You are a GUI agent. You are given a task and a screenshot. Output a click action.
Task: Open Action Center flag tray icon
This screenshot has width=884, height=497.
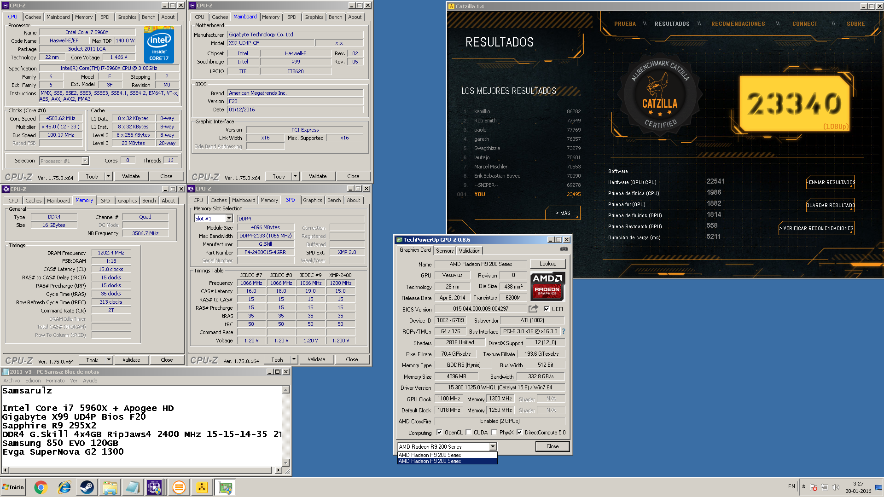[814, 487]
